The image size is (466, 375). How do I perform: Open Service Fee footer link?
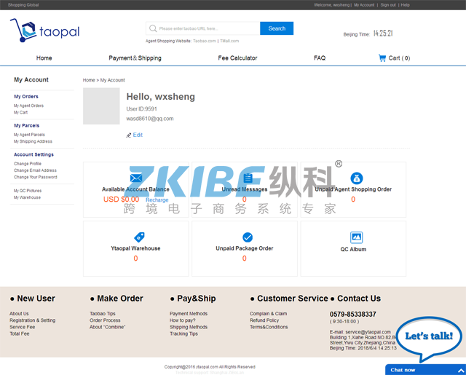point(23,327)
